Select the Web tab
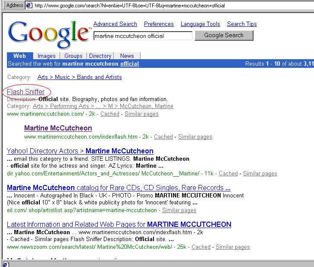This screenshot has height=267, width=314. 19,56
